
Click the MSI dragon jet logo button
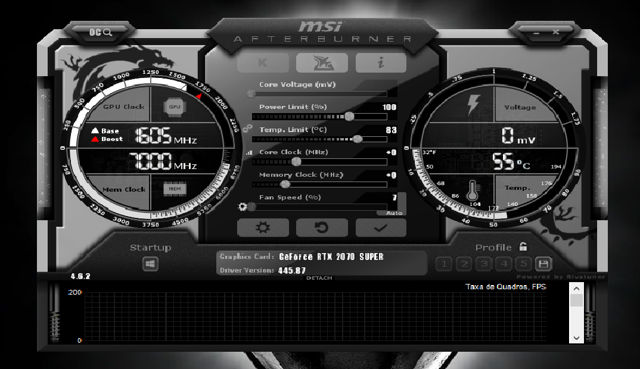(322, 63)
